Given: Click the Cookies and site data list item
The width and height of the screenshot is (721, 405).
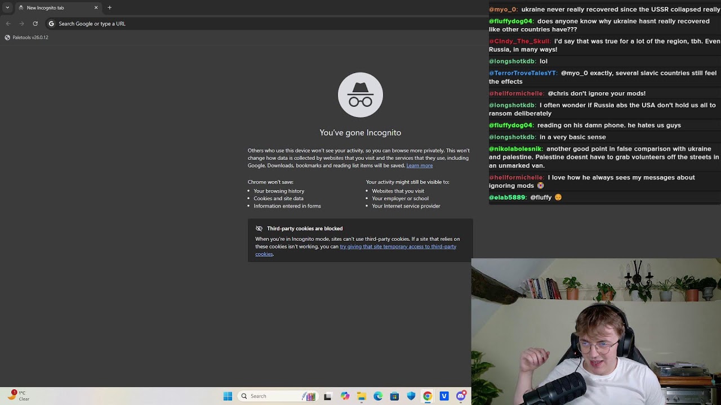Looking at the screenshot, I should (278, 198).
